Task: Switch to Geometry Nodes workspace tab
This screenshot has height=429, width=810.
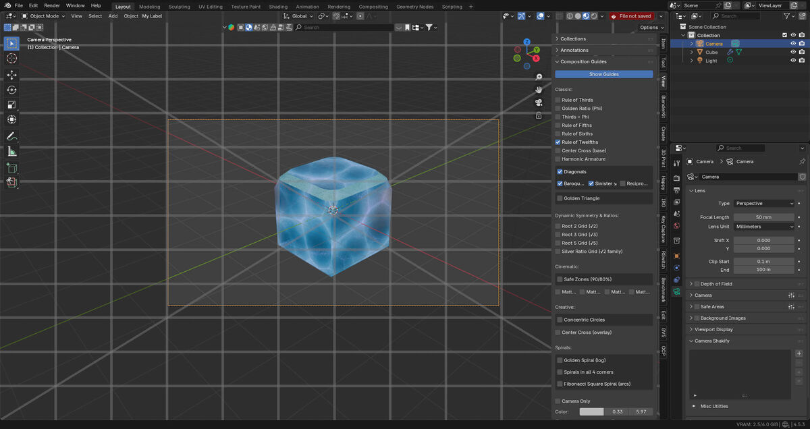Action: coord(414,7)
